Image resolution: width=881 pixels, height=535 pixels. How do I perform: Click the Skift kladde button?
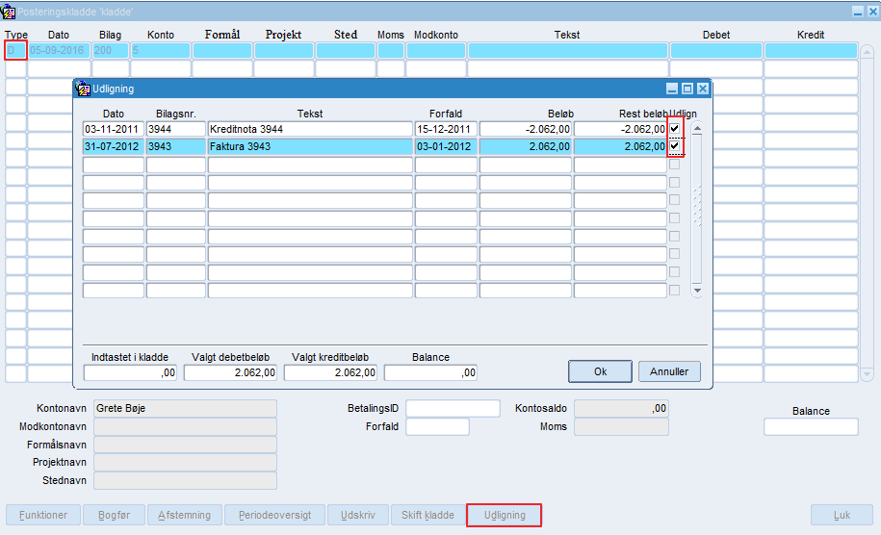point(428,515)
